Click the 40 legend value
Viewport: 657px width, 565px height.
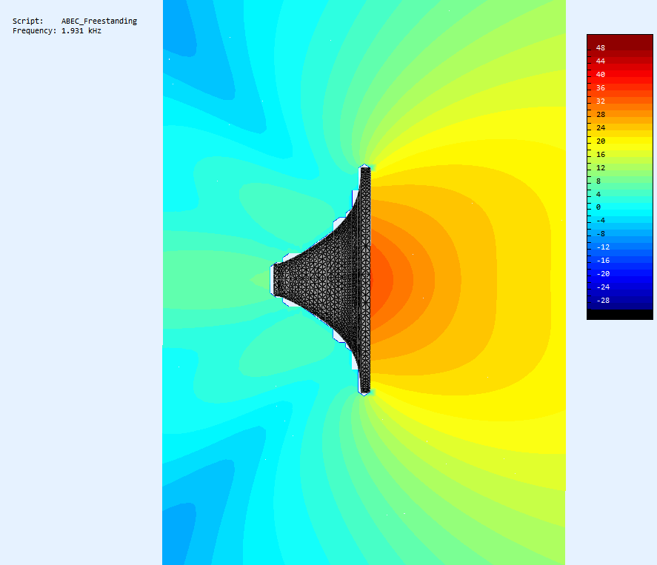(601, 75)
